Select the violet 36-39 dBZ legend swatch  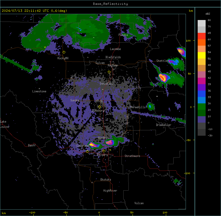click(202, 87)
